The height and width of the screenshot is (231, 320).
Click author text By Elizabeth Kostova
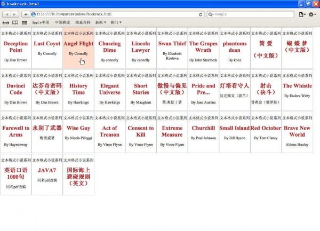[172, 56]
